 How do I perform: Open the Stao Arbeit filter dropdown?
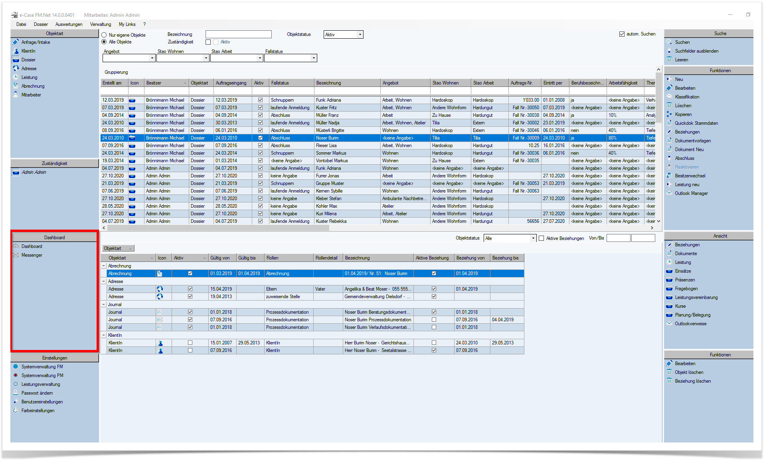point(260,58)
